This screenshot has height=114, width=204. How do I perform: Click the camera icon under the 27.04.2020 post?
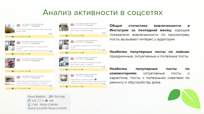13,88
